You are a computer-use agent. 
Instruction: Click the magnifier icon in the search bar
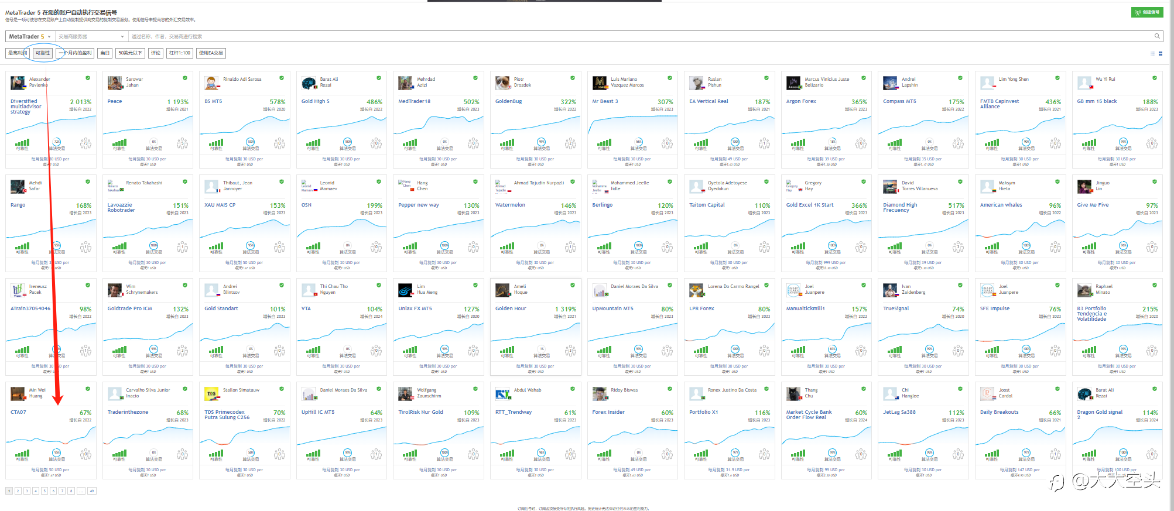[x=1157, y=36]
